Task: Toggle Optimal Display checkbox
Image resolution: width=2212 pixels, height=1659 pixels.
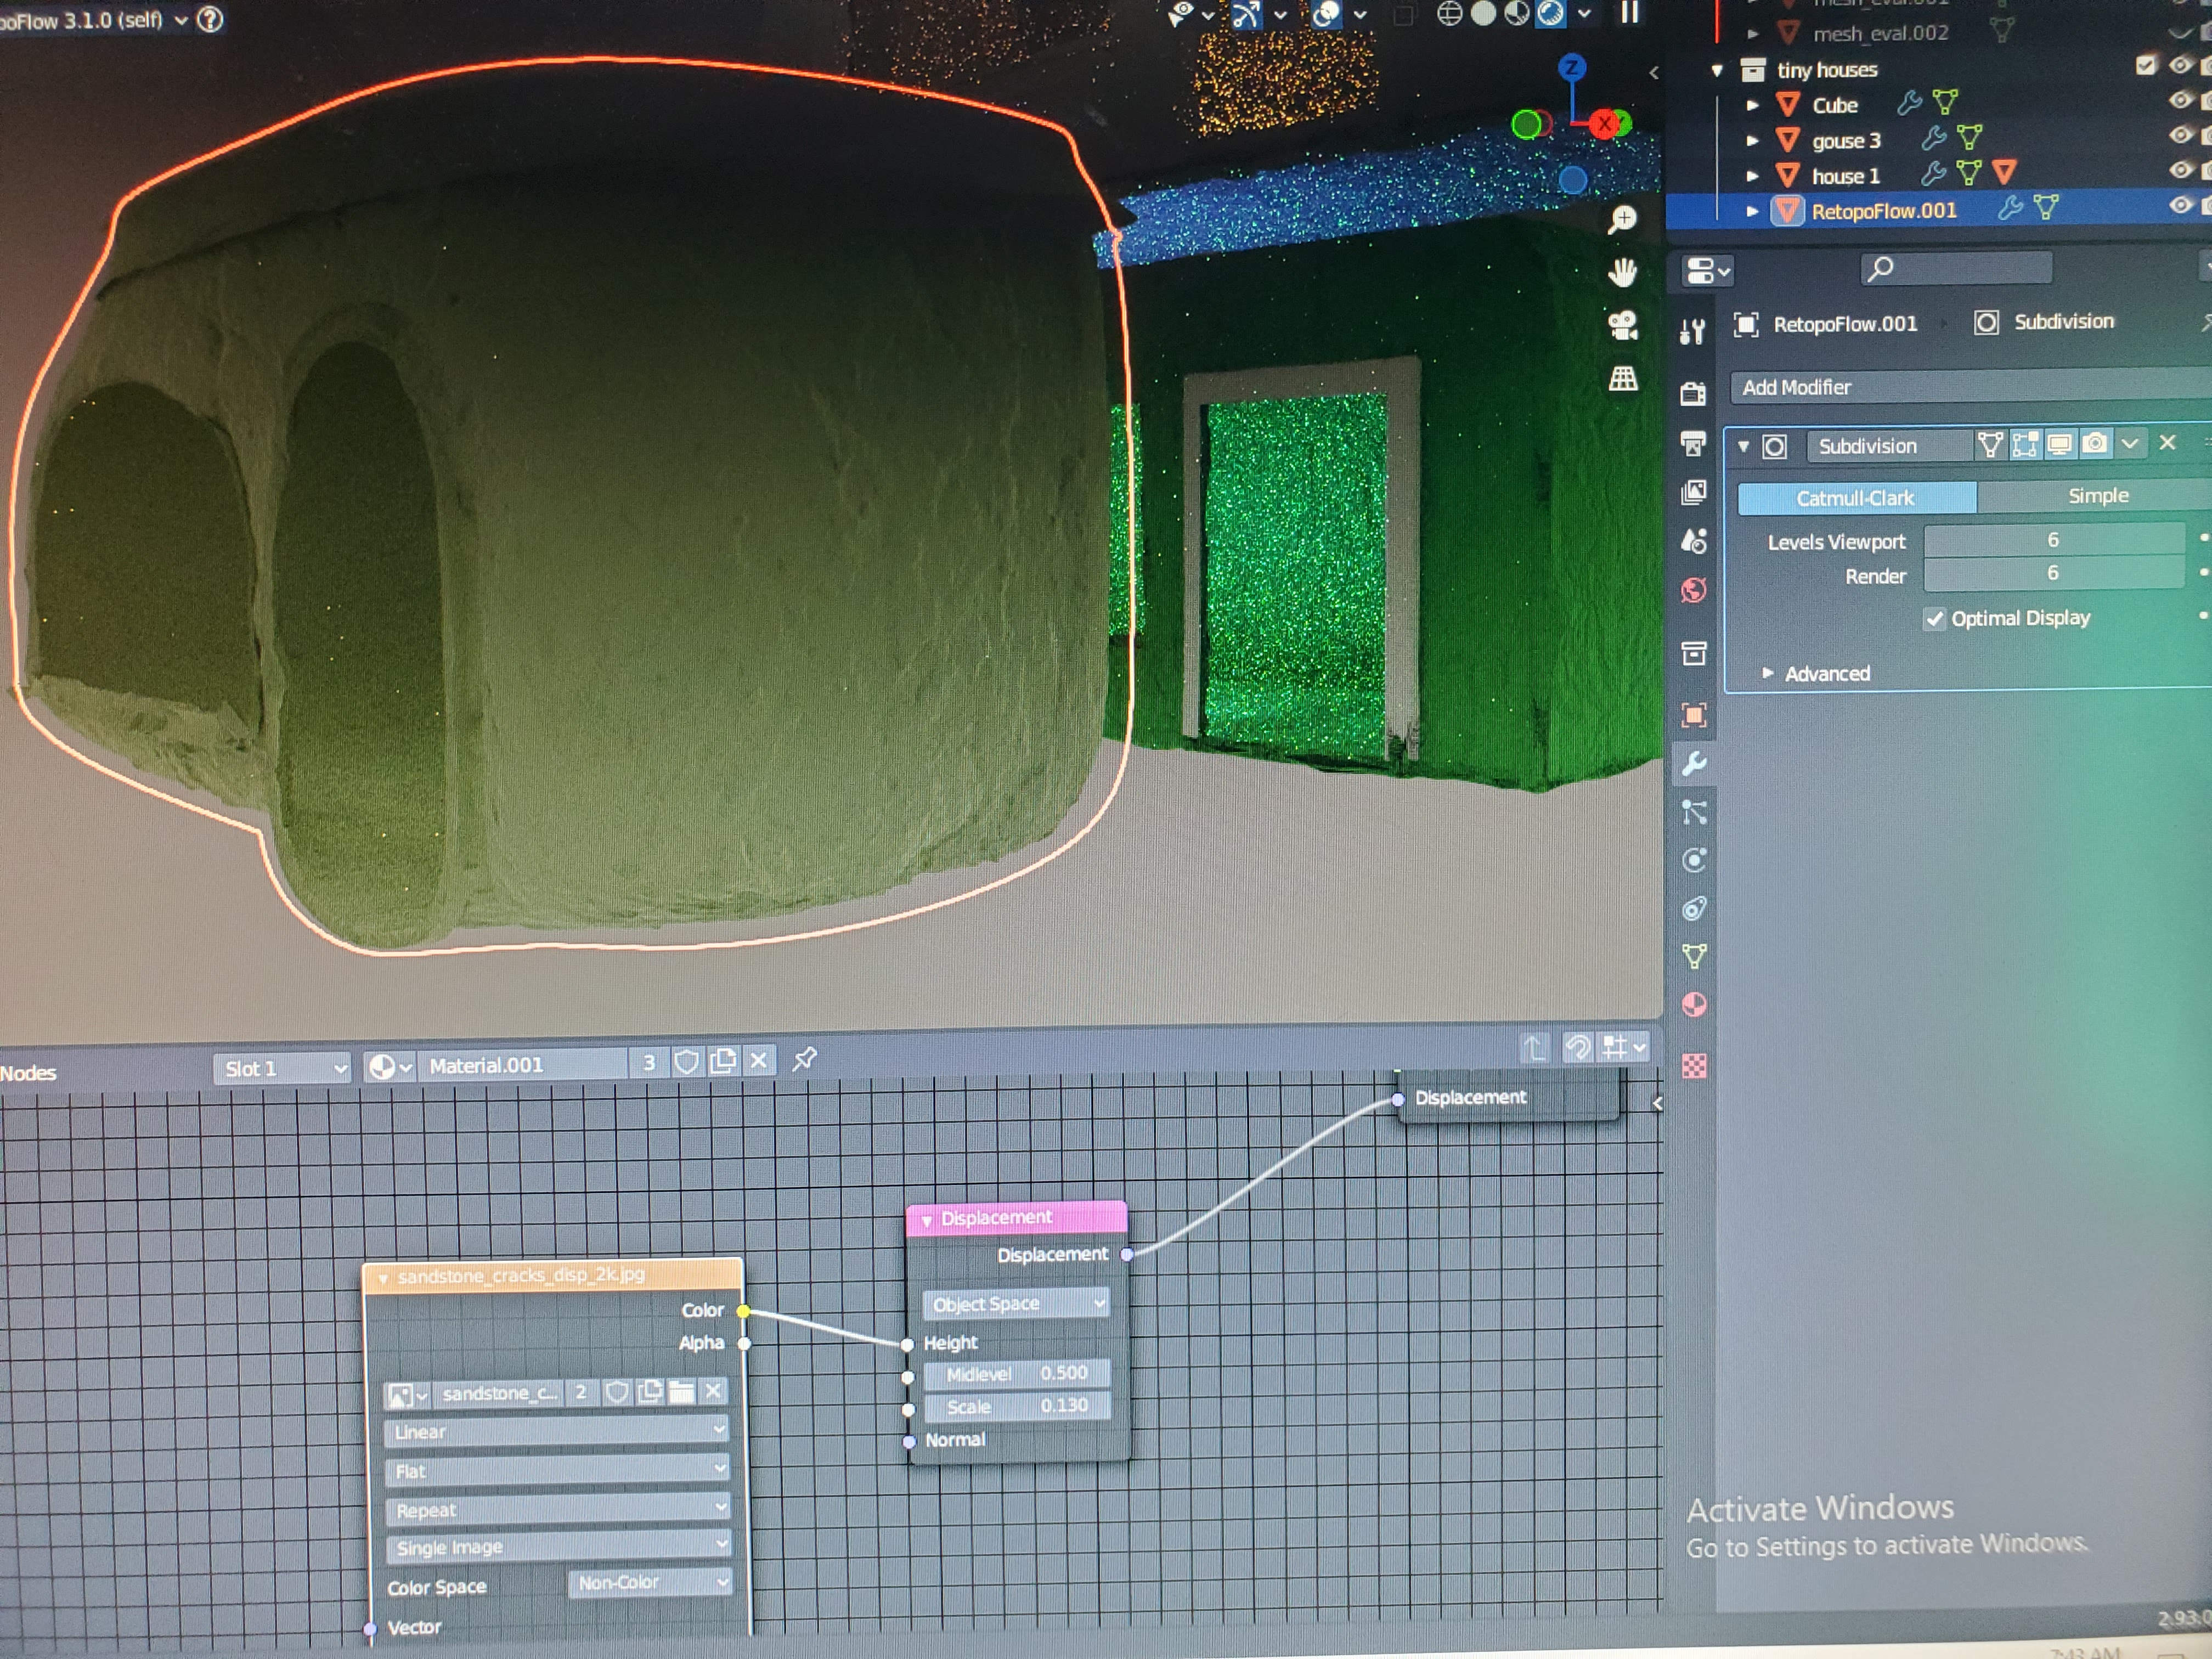Action: click(x=1934, y=619)
